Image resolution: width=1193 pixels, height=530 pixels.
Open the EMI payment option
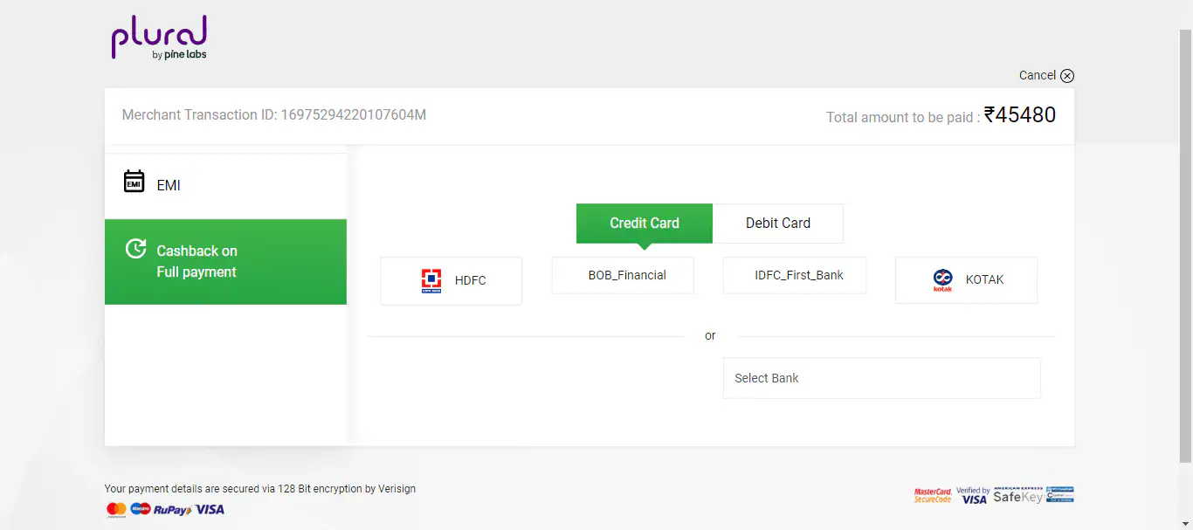[x=225, y=186]
